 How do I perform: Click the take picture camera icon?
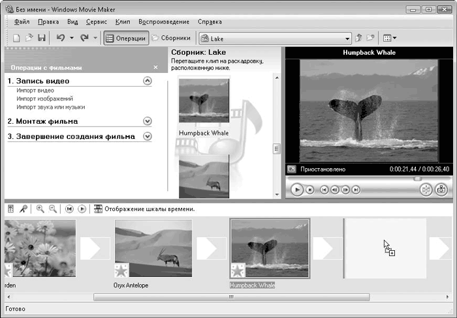click(x=441, y=190)
